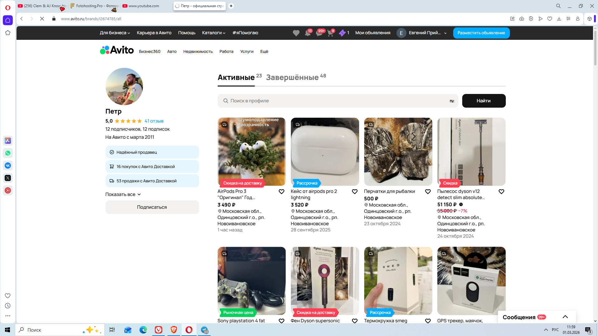Open the shopping cart icon
Viewport: 598px width, 336px height.
pyautogui.click(x=330, y=33)
